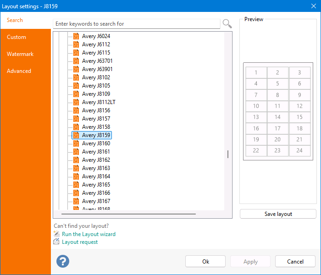The height and width of the screenshot is (275, 321).
Task: Open the Run the Layout wizard link
Action: (x=89, y=234)
